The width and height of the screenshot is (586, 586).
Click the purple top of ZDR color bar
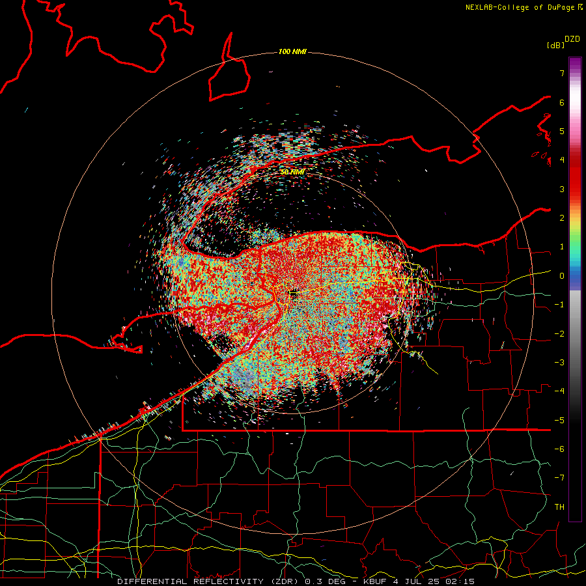(x=575, y=64)
